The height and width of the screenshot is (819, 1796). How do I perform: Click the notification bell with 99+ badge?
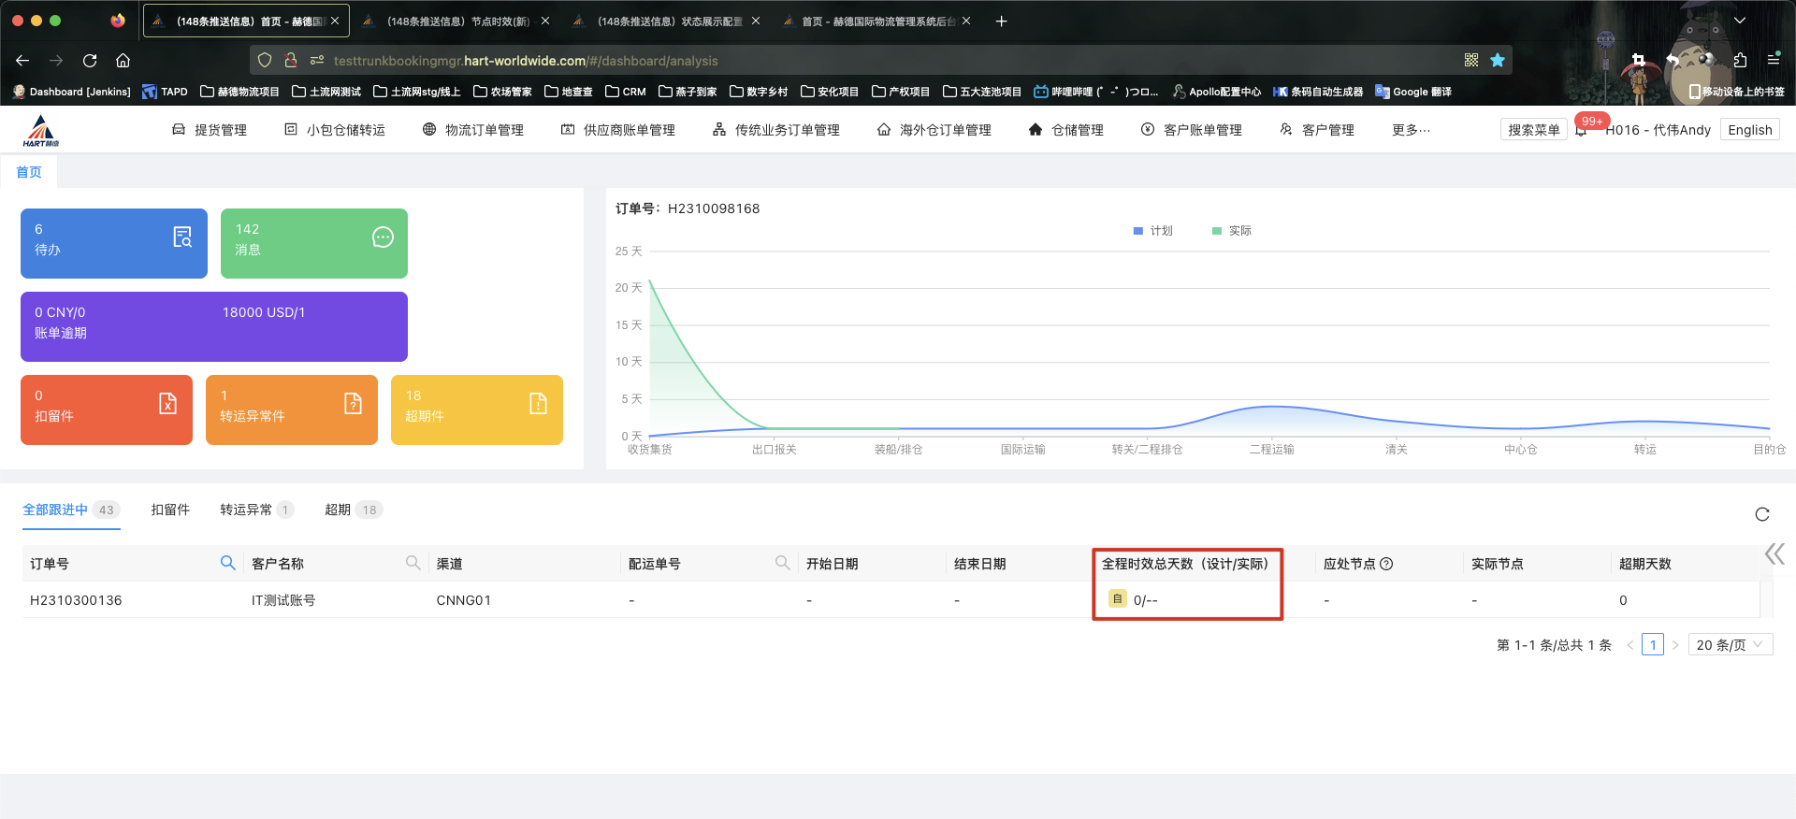coord(1582,131)
